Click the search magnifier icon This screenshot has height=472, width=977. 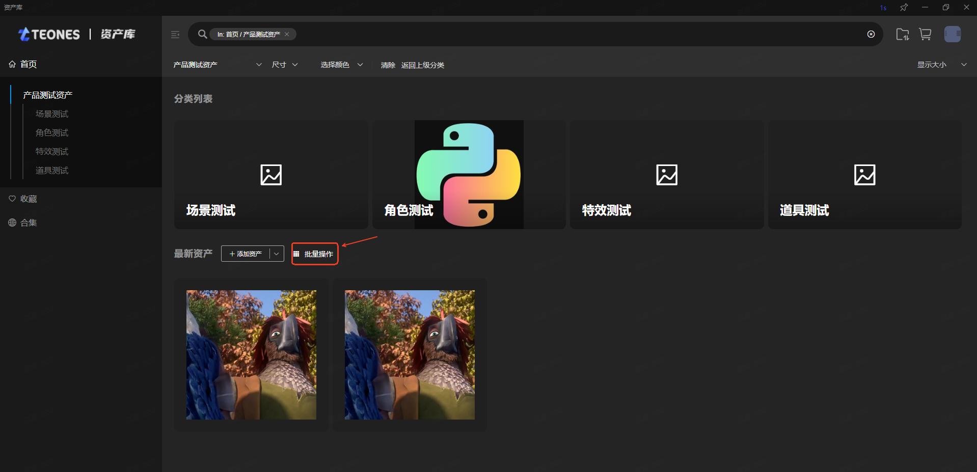point(202,34)
